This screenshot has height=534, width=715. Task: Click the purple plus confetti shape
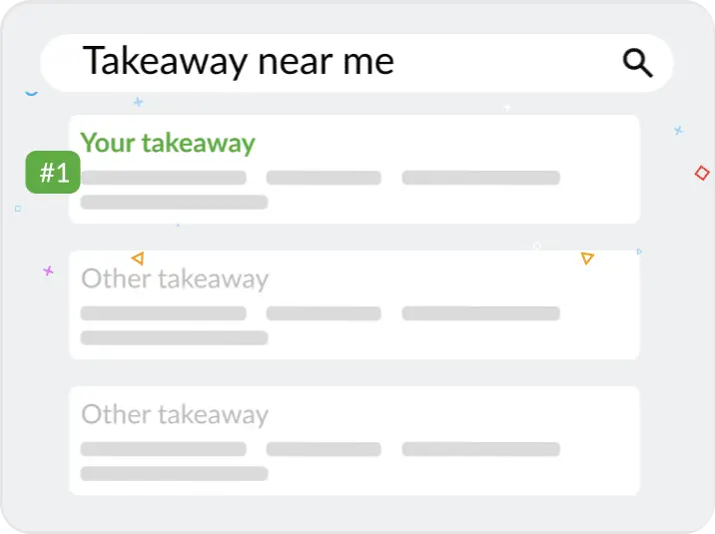coord(48,271)
